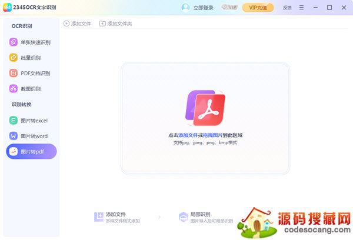Select the active 图片转pdf tab

pyautogui.click(x=31, y=152)
